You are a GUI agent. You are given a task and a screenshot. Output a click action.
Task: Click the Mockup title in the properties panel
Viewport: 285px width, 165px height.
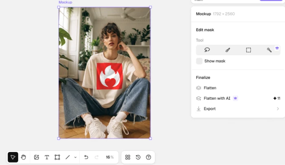click(204, 14)
